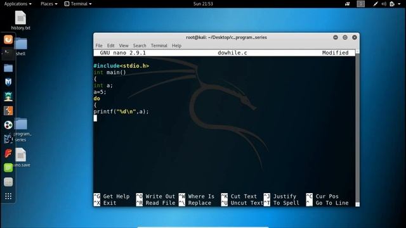Click the #include<stdio.h> line
Viewport: 406px width, 228px height.
(121, 66)
